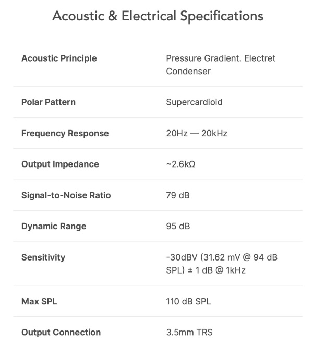Select the Output Impedance label

pos(60,164)
